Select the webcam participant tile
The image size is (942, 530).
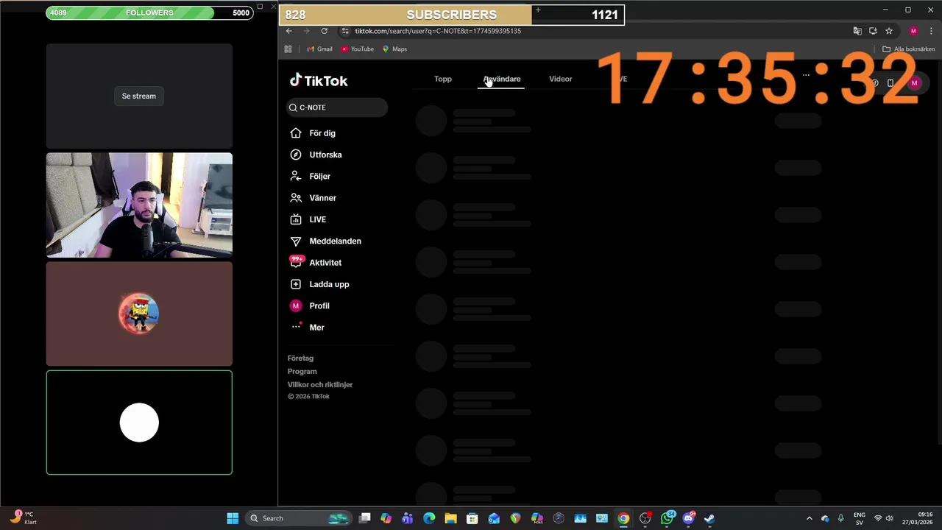(139, 205)
